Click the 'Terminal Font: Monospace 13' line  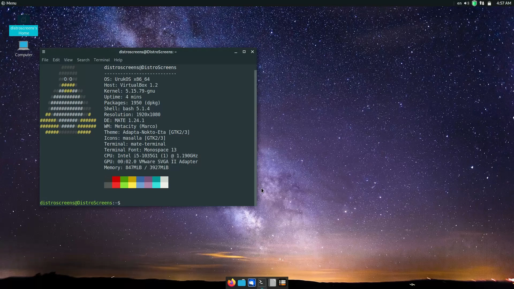[x=140, y=150]
